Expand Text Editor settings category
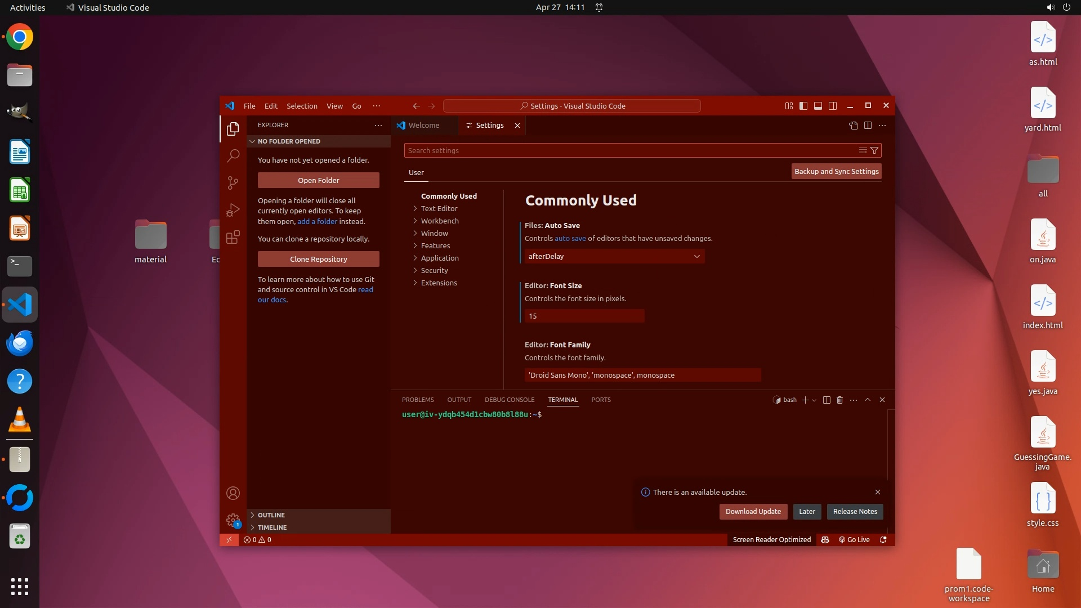Image resolution: width=1081 pixels, height=608 pixels. click(439, 208)
